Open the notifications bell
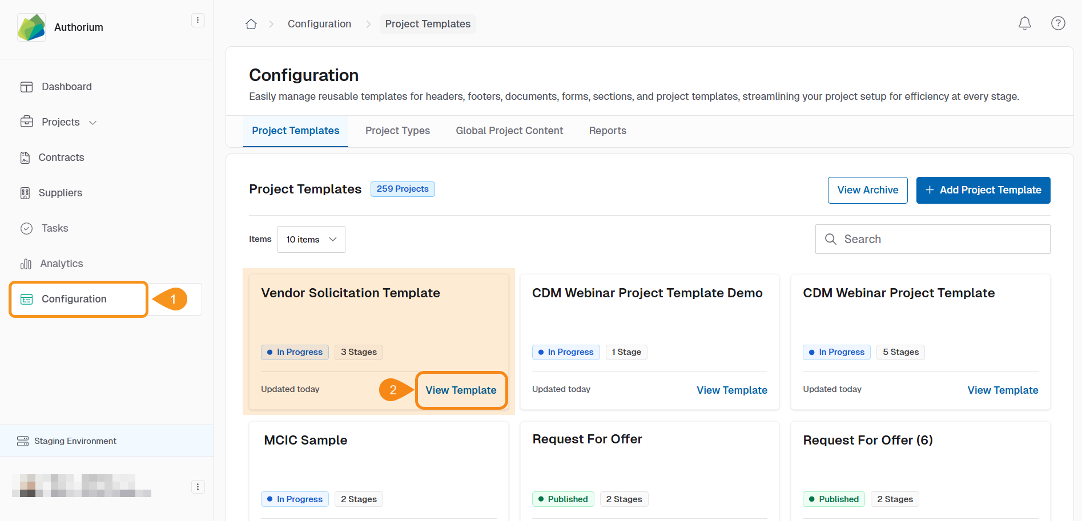This screenshot has height=521, width=1082. pyautogui.click(x=1025, y=23)
